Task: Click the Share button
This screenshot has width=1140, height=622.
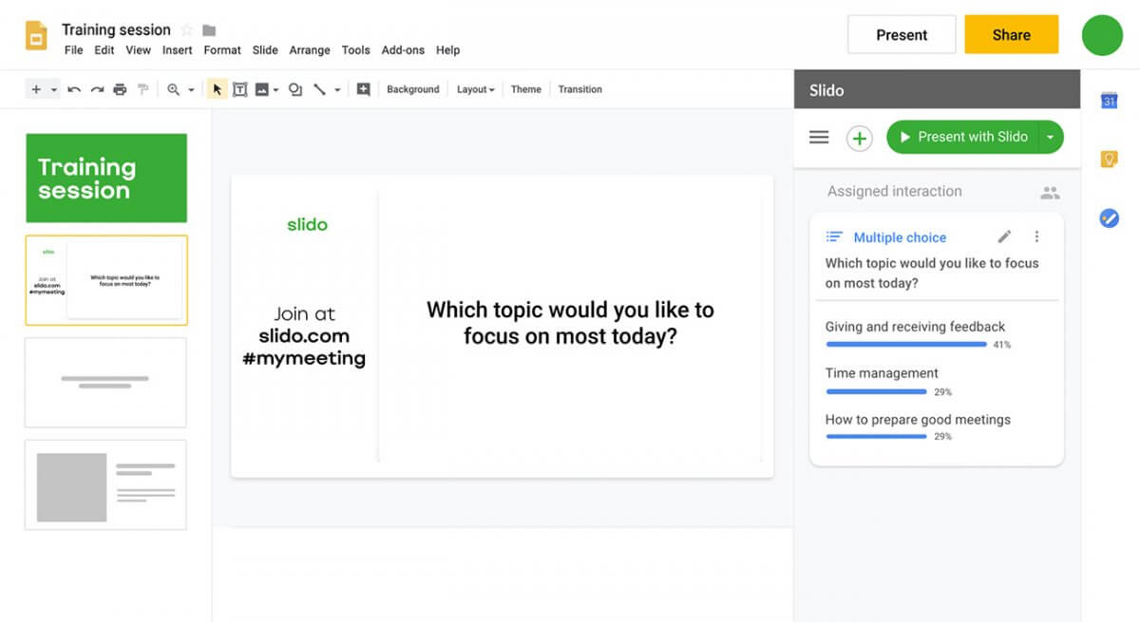Action: tap(1011, 34)
